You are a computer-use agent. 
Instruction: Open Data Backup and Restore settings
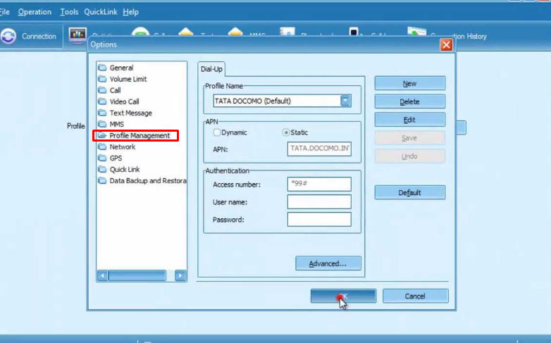pos(147,180)
